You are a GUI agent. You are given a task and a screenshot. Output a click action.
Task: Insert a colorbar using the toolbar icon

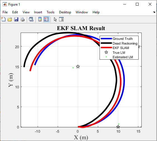coord(40,19)
